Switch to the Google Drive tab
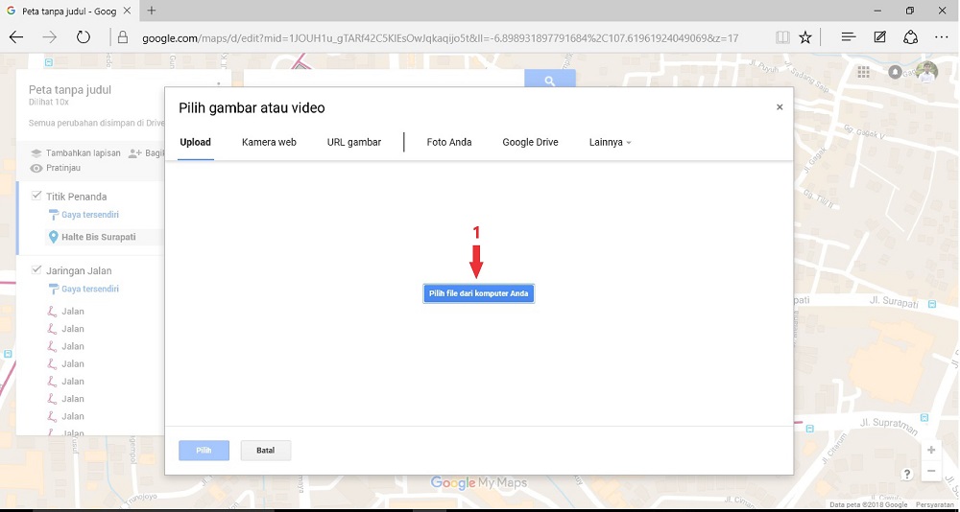This screenshot has height=512, width=960. pos(530,142)
